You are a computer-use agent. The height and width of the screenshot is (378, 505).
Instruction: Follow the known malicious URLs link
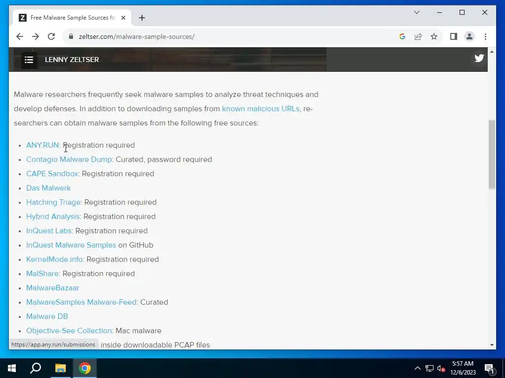260,109
